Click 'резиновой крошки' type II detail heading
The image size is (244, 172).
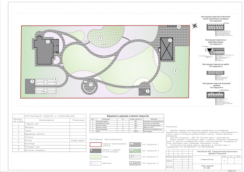[x=216, y=42]
